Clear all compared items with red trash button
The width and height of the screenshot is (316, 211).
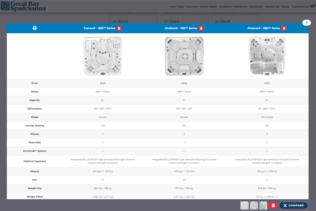tap(273, 205)
